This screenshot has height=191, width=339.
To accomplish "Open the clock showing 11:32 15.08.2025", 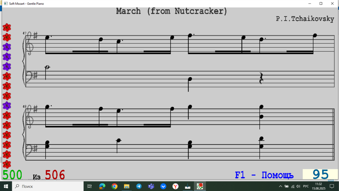I will click(x=318, y=186).
